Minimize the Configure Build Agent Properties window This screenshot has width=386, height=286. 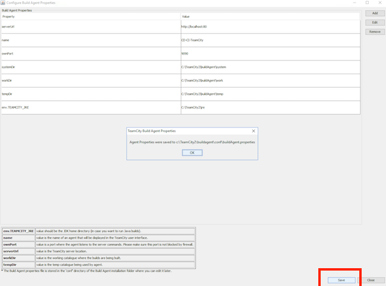tap(355, 3)
